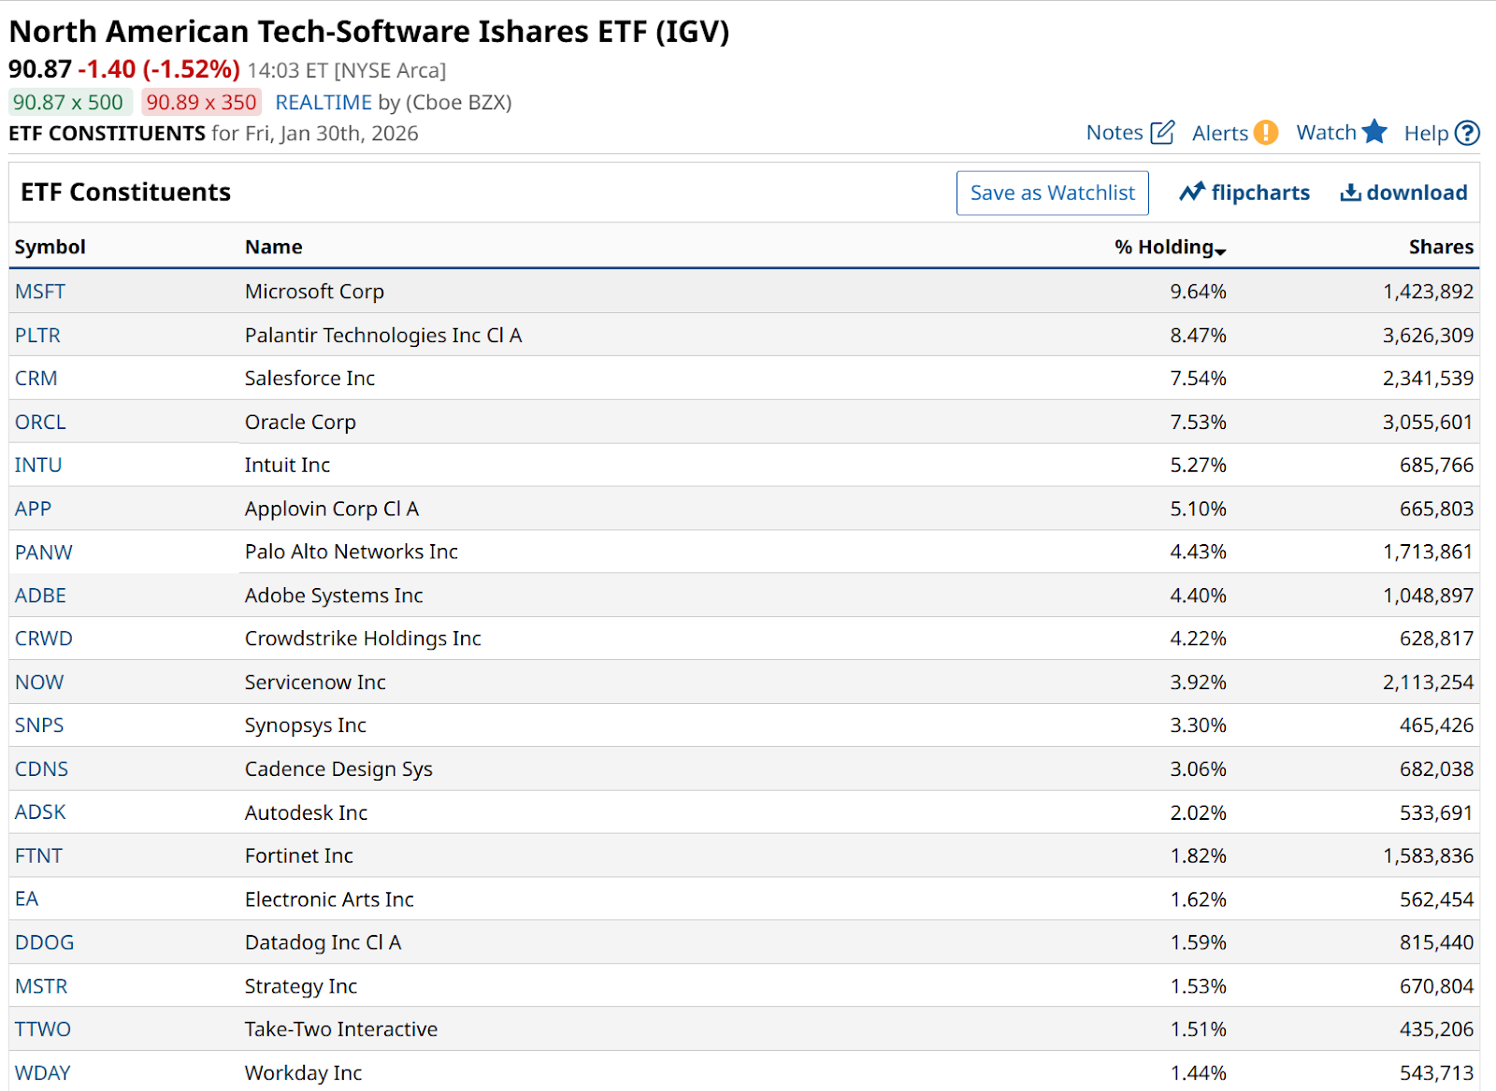Screen dimensions: 1496x1091
Task: Sort table by Symbol column header
Action: point(50,247)
